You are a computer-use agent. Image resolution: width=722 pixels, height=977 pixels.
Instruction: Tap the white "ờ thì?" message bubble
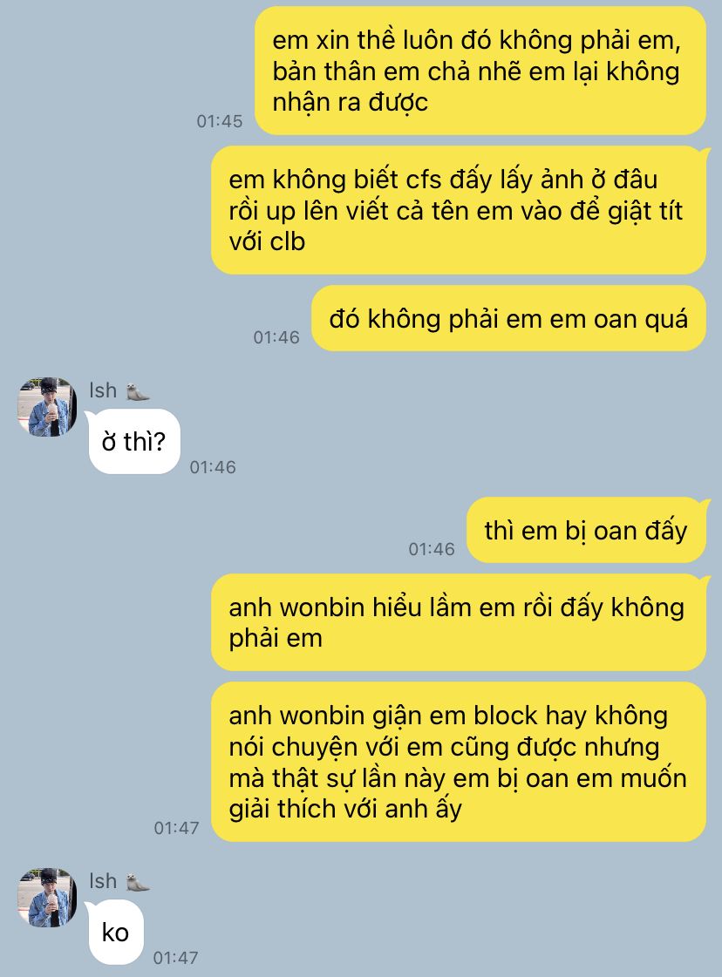[134, 442]
